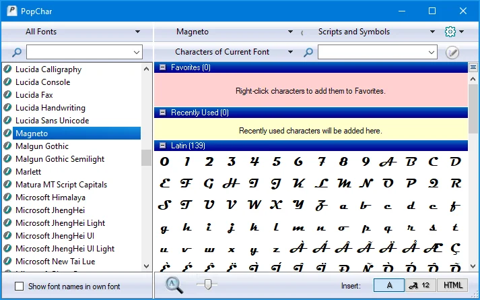The image size is (480, 300).
Task: Open the settings gear menu
Action: tap(454, 32)
